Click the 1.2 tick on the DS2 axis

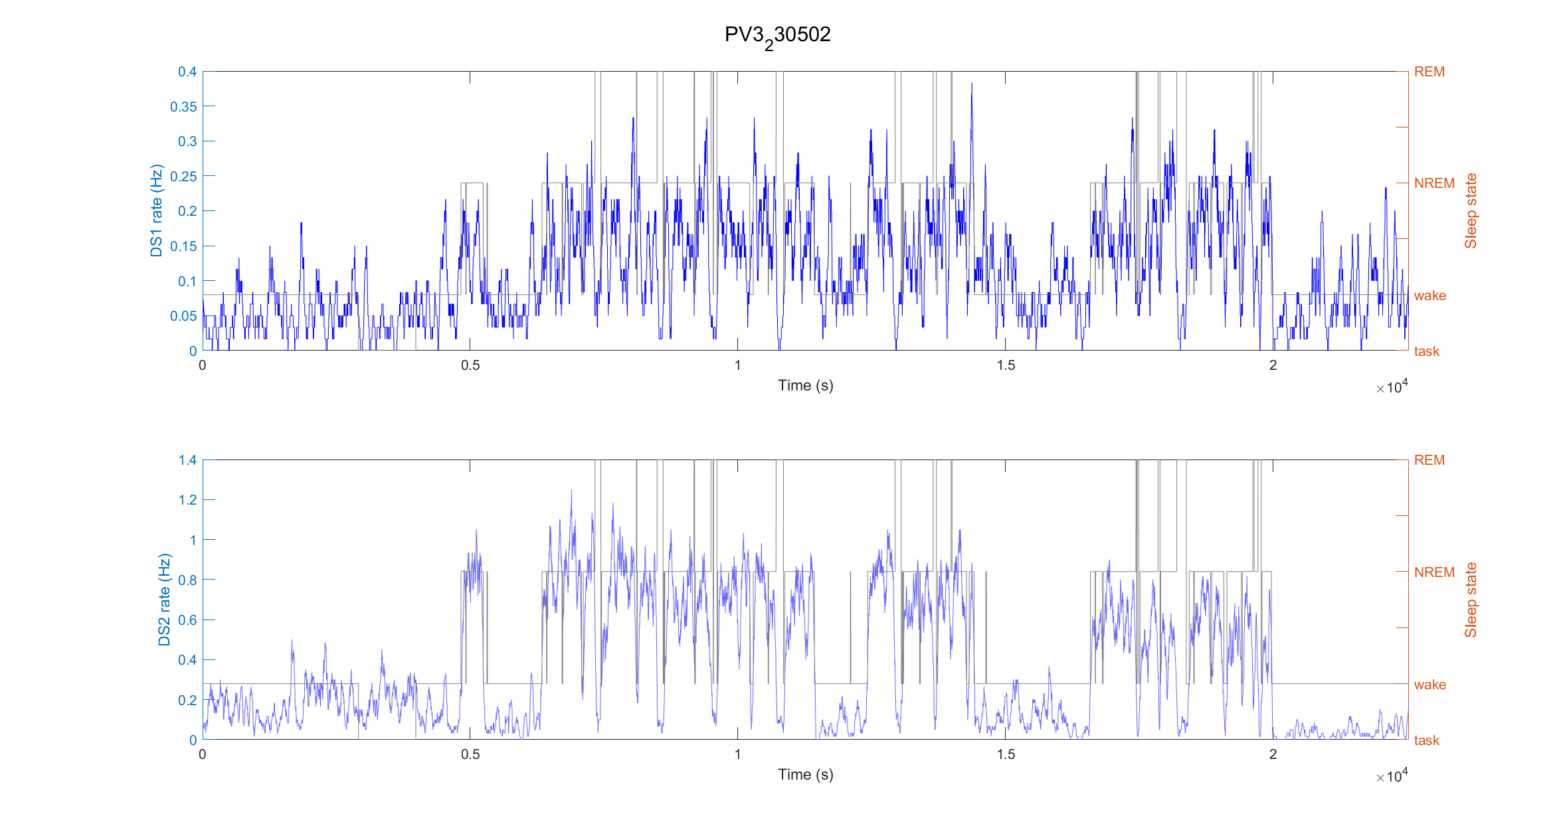point(187,500)
